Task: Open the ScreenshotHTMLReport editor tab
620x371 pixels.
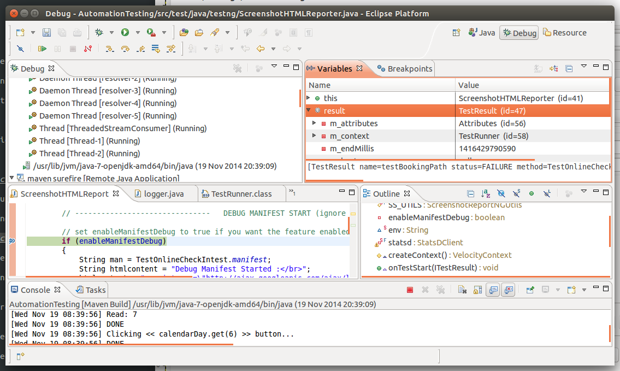Action: point(64,194)
